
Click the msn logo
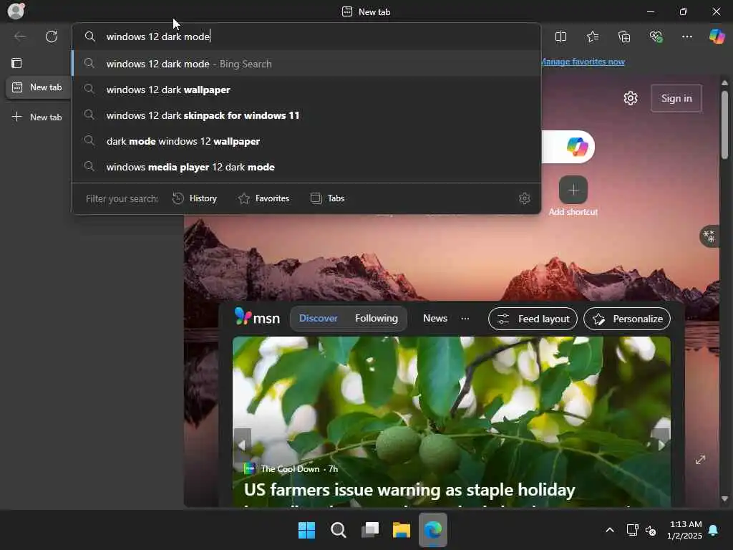tap(257, 318)
